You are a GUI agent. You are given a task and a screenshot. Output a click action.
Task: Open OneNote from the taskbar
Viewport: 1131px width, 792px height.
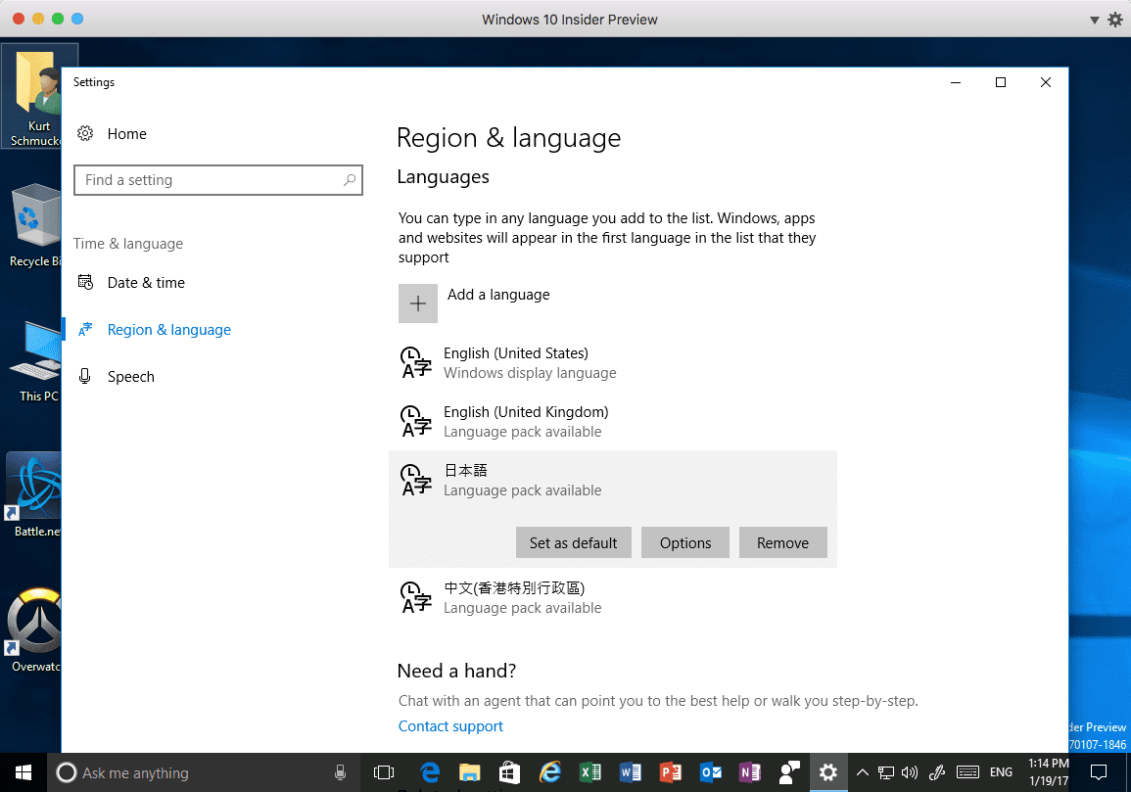(750, 772)
